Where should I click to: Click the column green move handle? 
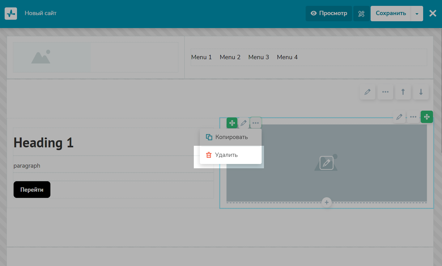(x=427, y=117)
